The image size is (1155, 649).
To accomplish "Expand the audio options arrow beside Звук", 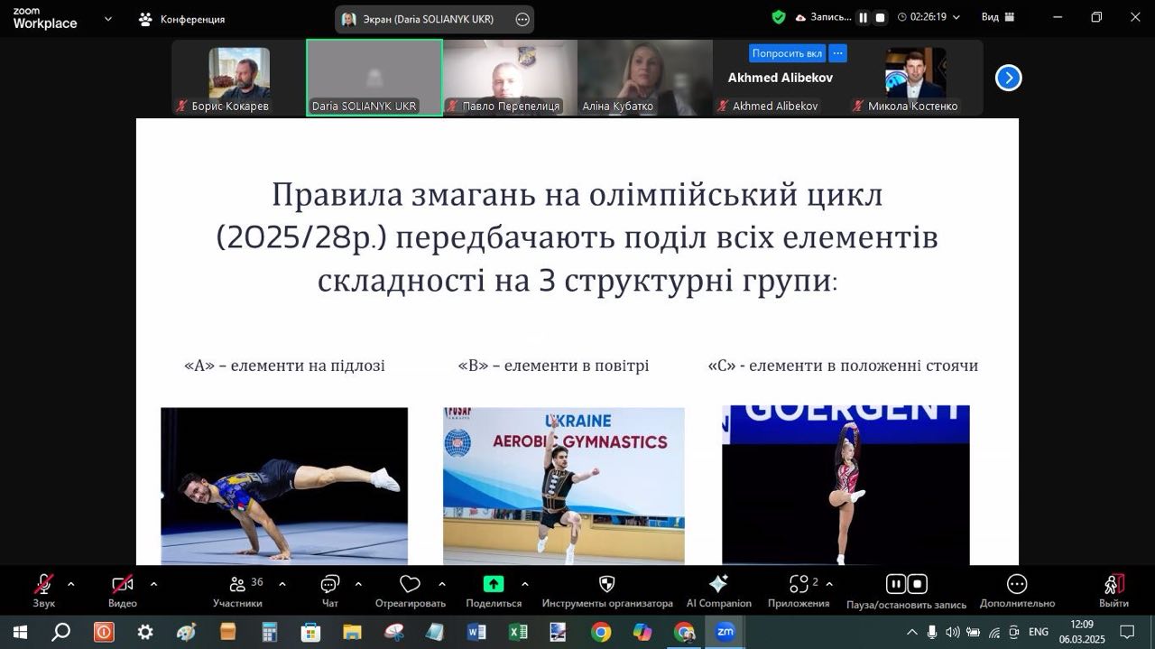I will pyautogui.click(x=71, y=584).
